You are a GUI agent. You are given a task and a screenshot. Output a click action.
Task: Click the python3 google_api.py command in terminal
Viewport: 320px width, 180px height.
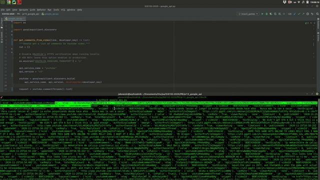[113, 100]
